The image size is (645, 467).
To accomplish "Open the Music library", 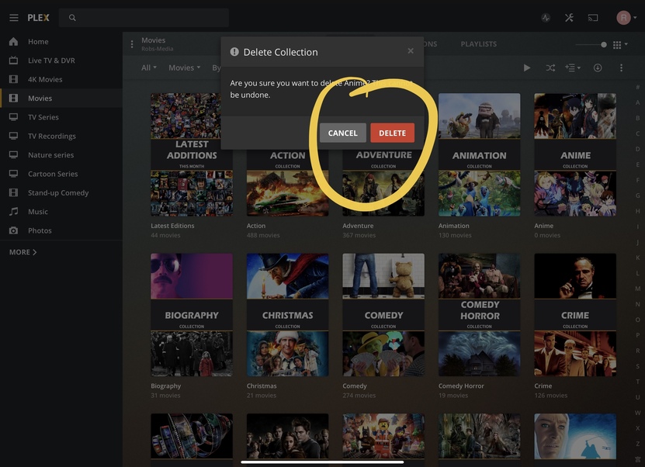I will [x=61, y=212].
